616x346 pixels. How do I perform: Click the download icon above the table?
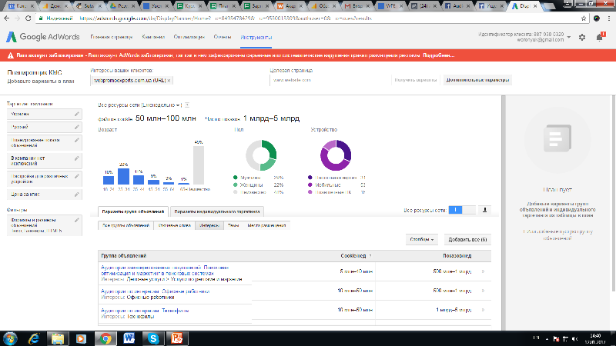pos(485,209)
